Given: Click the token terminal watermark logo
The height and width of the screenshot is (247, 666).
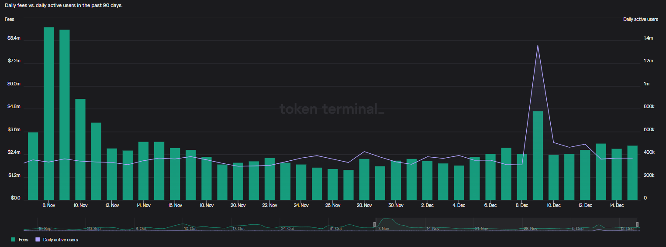Looking at the screenshot, I should click(x=332, y=109).
